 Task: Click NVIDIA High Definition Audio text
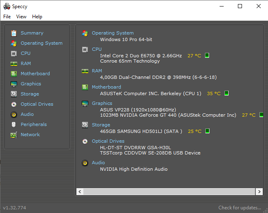(x=134, y=169)
